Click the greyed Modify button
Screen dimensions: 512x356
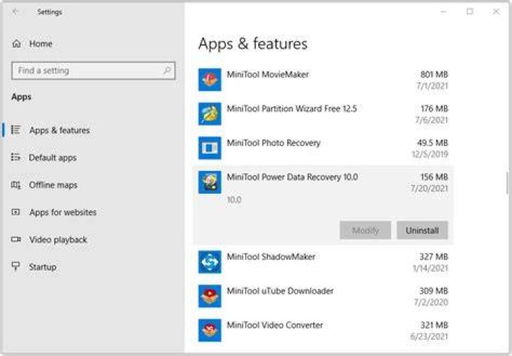[366, 230]
